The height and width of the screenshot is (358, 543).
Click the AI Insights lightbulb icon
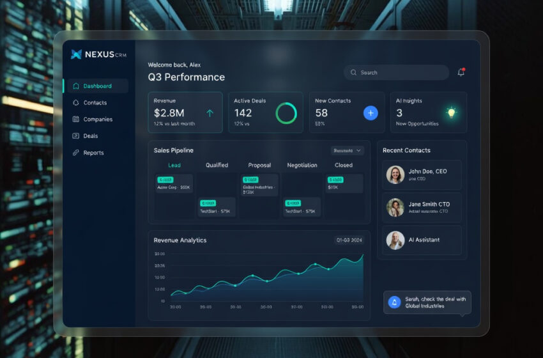pyautogui.click(x=451, y=113)
